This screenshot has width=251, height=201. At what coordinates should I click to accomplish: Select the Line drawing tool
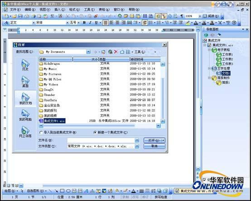[x=50, y=191]
